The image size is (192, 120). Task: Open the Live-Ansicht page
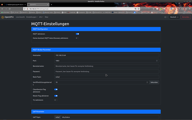(20, 17)
